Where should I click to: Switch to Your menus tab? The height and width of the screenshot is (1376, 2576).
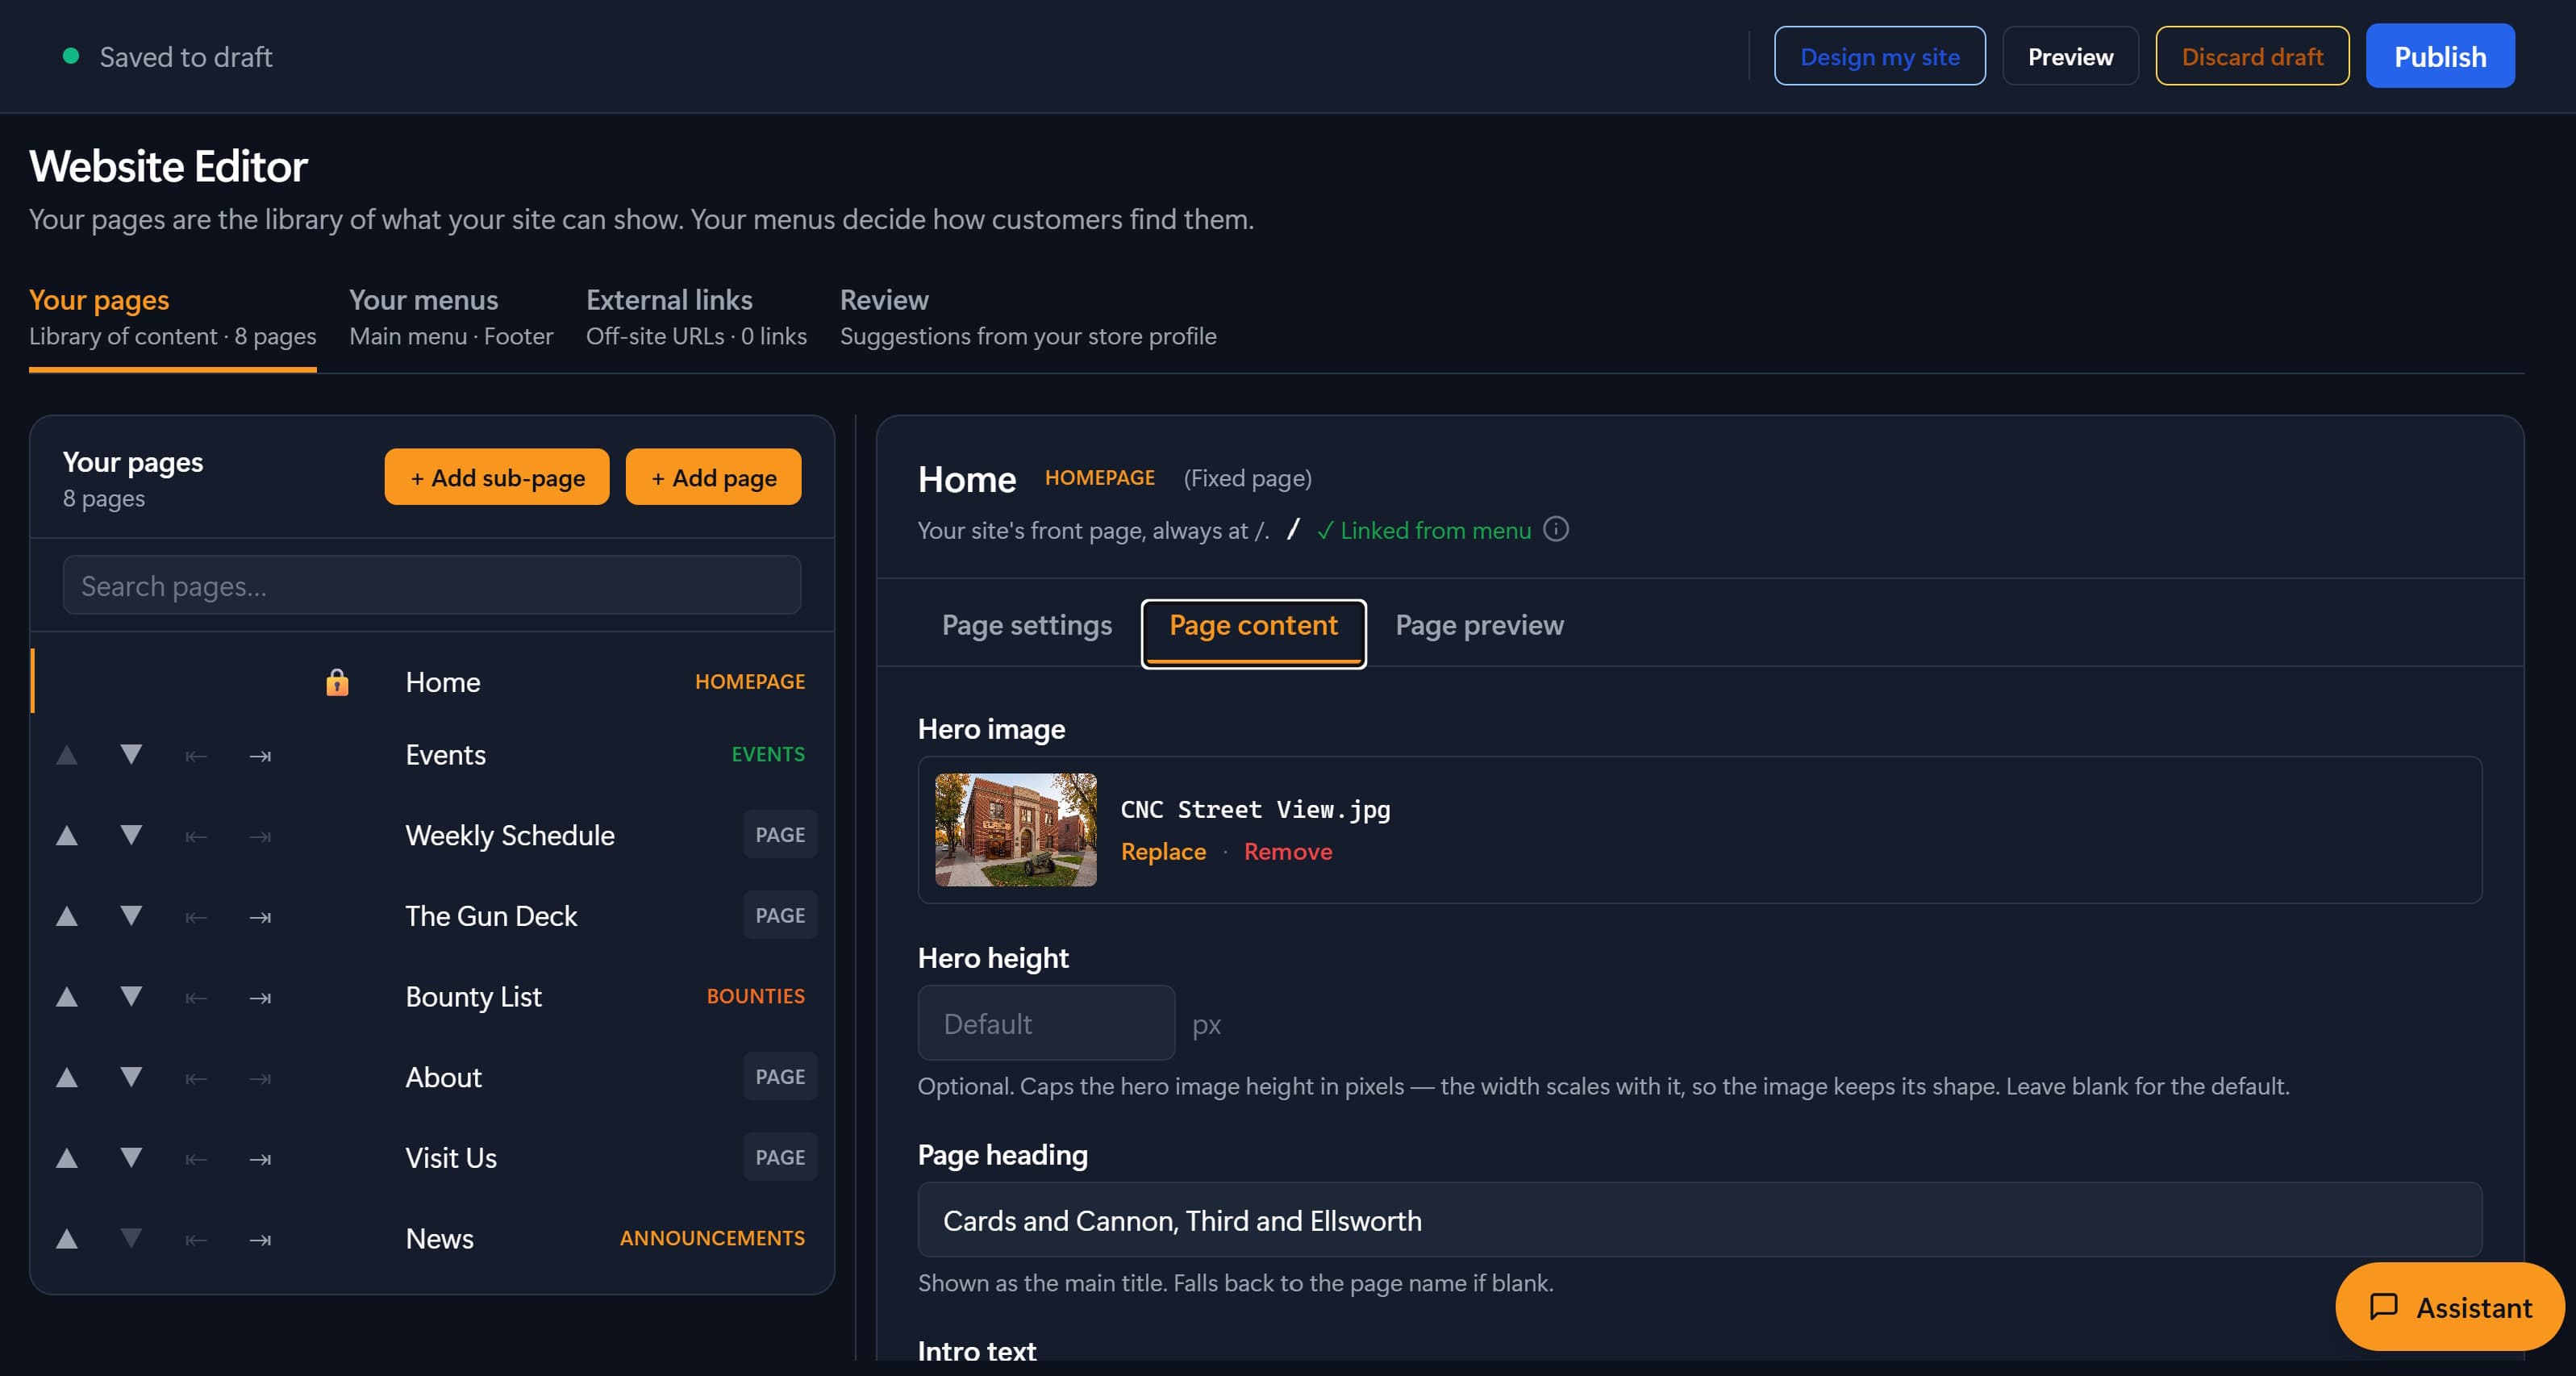click(451, 317)
